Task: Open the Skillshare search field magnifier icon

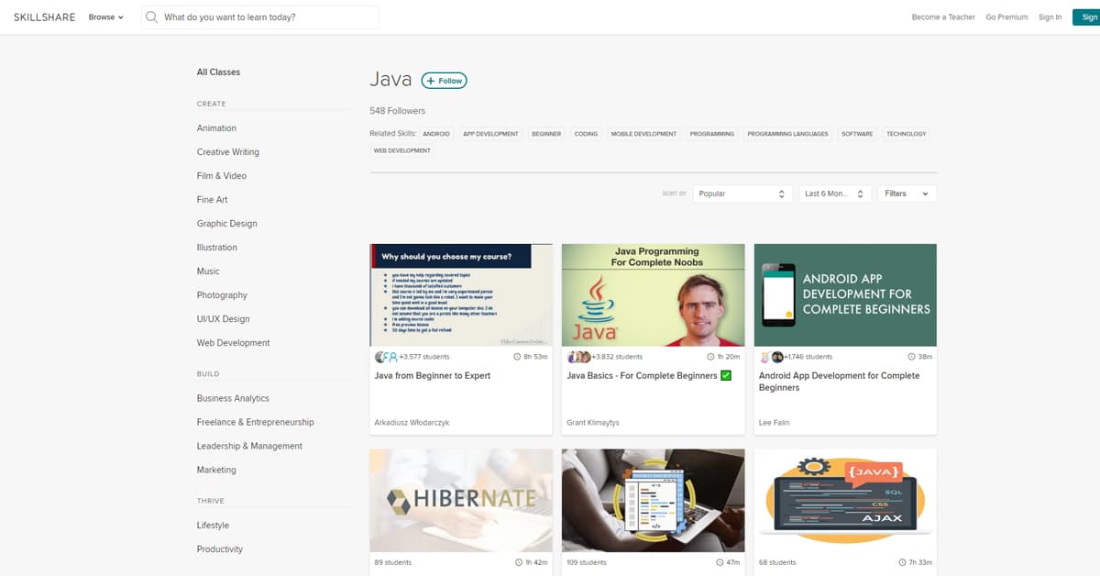Action: click(151, 17)
